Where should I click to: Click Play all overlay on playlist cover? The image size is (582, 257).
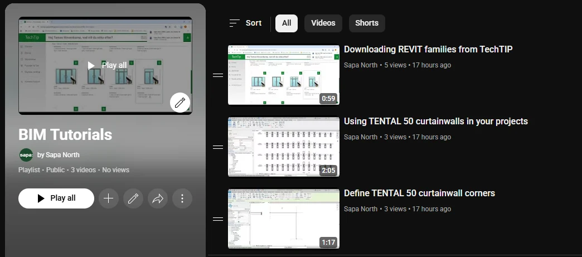tap(107, 65)
